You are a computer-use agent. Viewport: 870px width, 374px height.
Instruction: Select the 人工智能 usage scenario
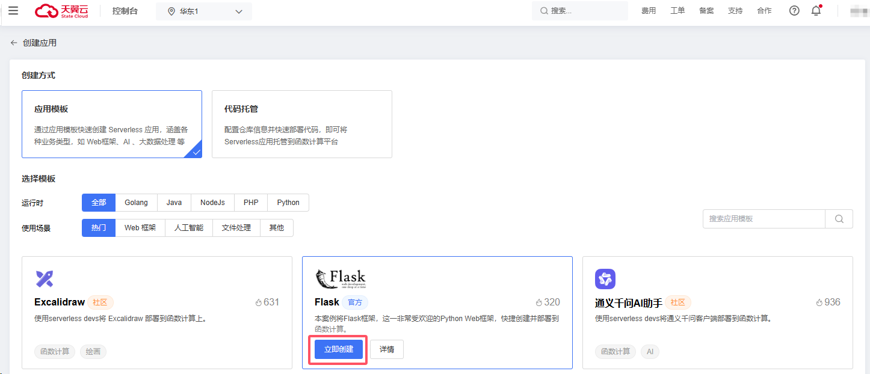[x=189, y=228]
